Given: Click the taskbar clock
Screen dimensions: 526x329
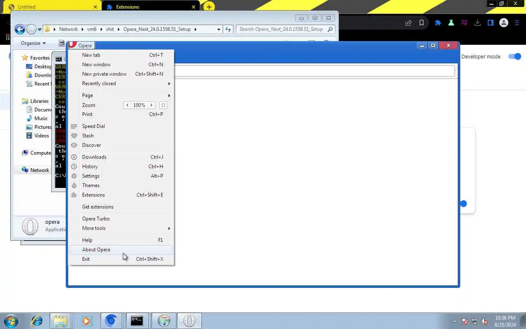Looking at the screenshot, I should tap(505, 321).
